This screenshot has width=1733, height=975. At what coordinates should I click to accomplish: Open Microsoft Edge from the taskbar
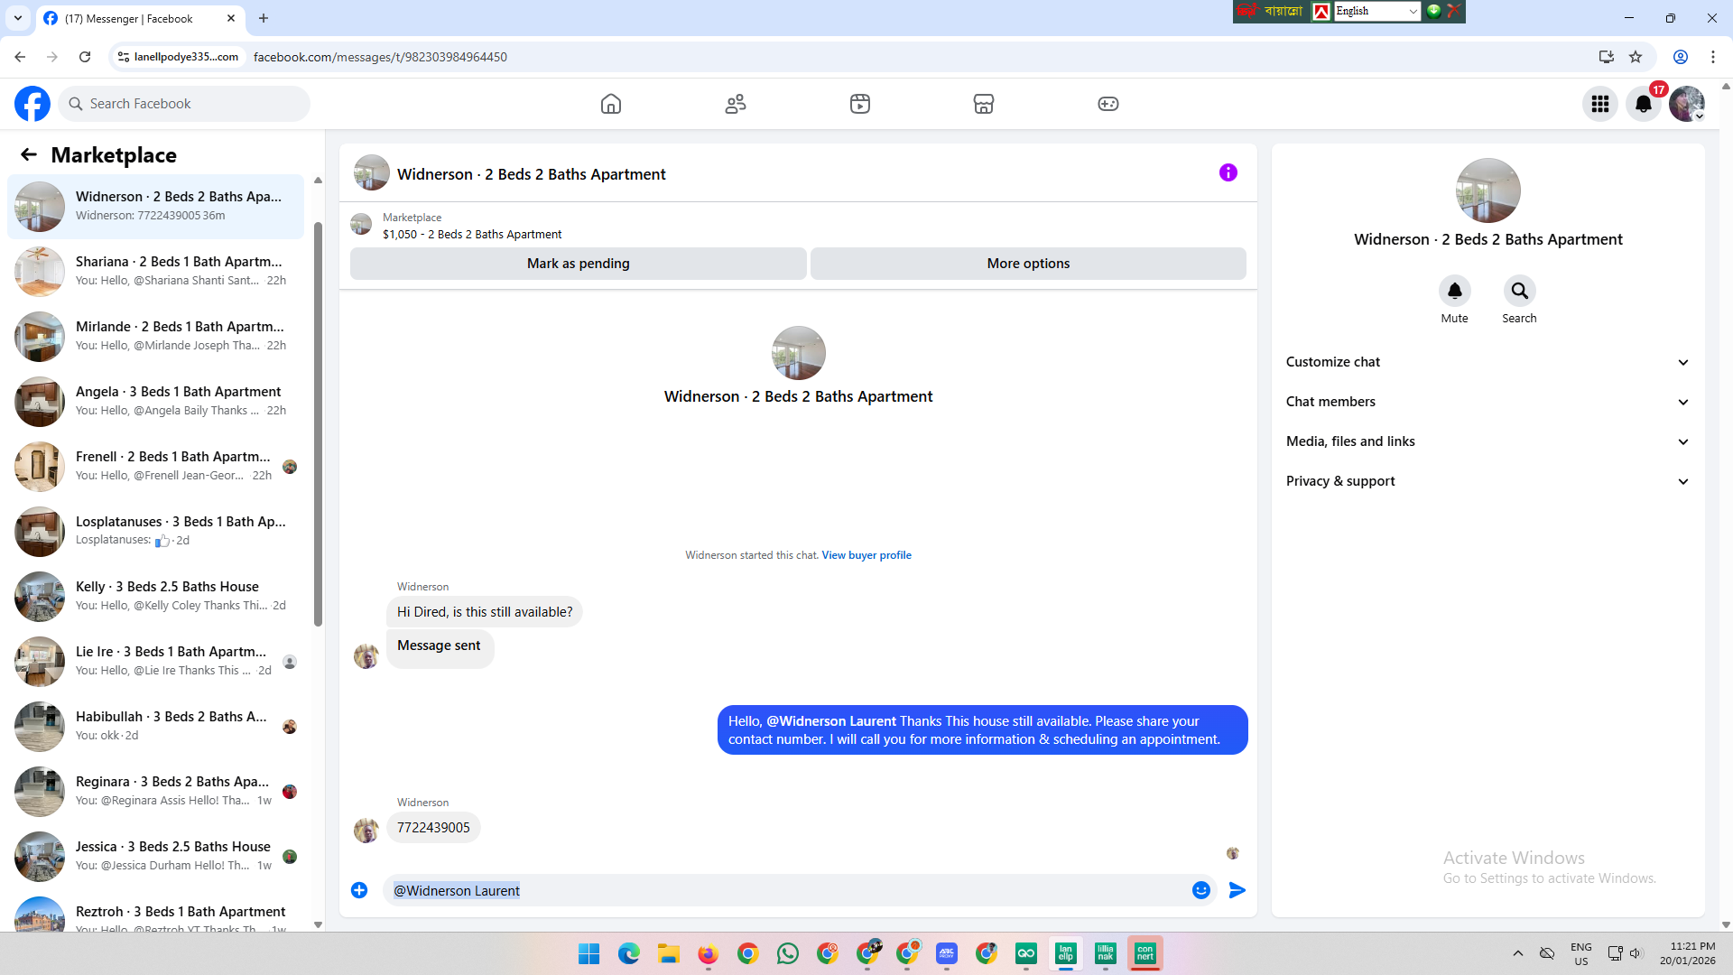(x=629, y=953)
